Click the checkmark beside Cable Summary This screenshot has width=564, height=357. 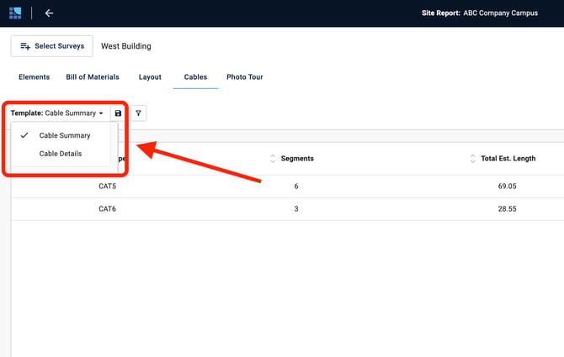24,135
